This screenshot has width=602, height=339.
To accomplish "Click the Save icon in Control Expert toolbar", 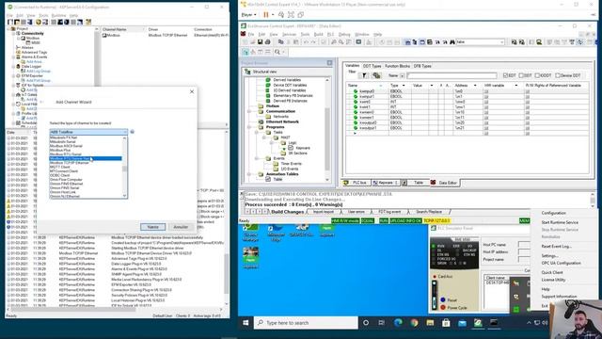I will 260,41.
